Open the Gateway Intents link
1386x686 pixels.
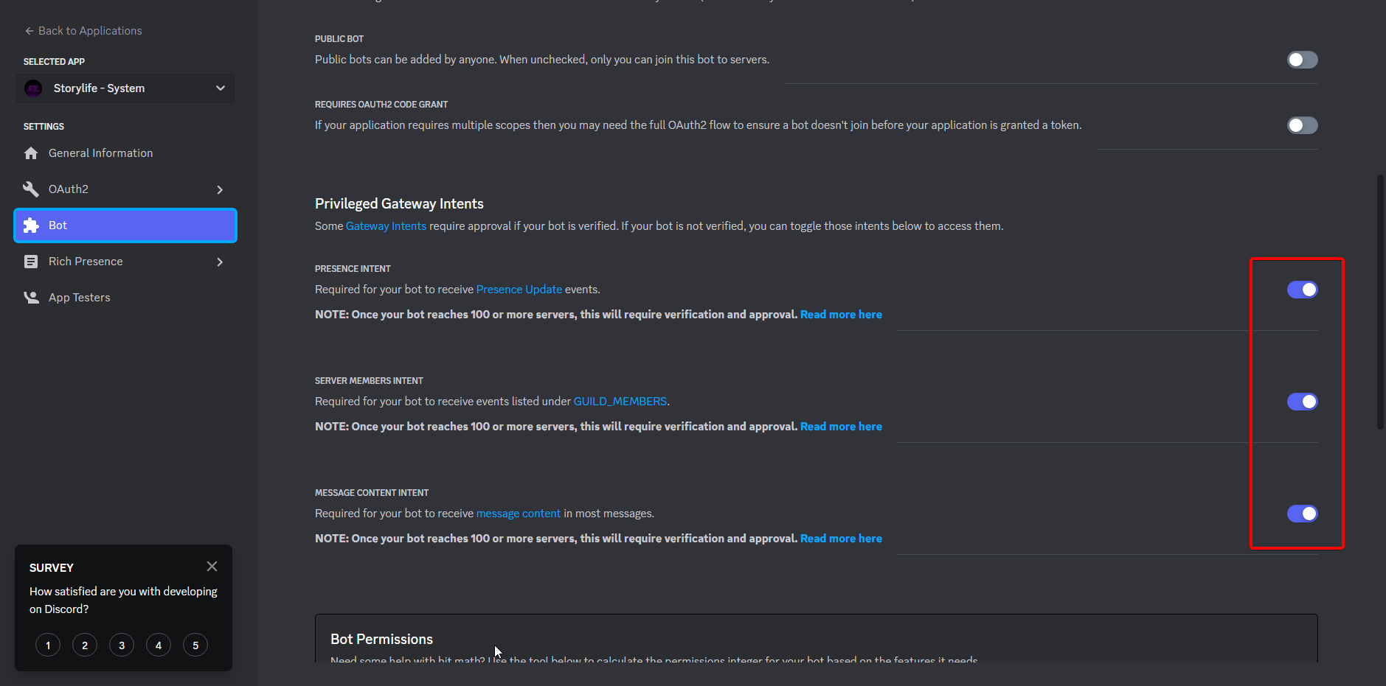(x=386, y=226)
